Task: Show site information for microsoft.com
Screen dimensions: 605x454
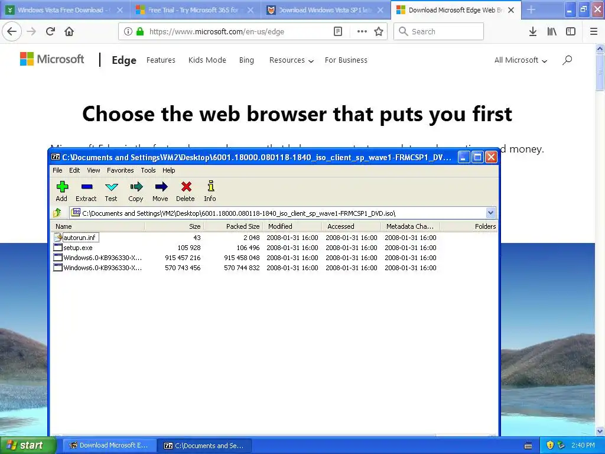Action: point(128,32)
